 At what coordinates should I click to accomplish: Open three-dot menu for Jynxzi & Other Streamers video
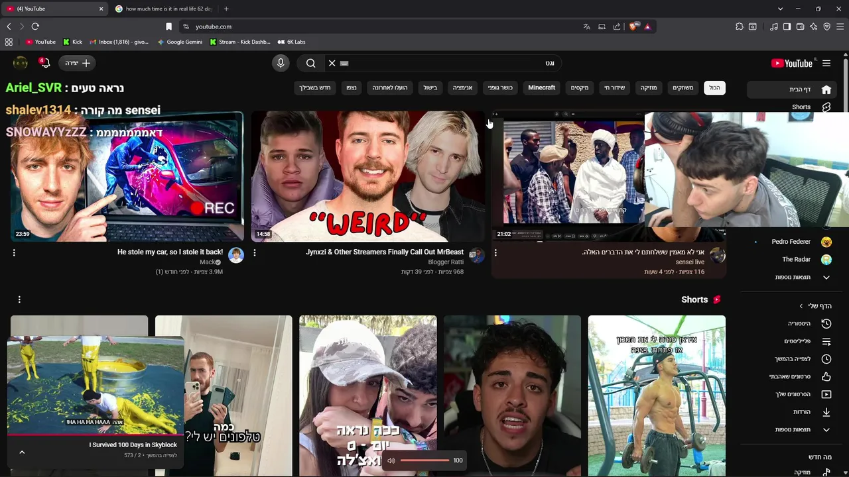click(255, 252)
